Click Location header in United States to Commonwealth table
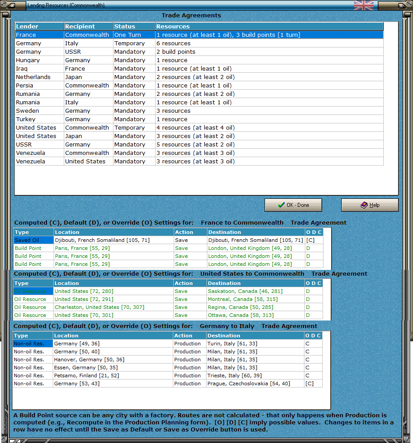The height and width of the screenshot is (443, 413). tap(113, 283)
